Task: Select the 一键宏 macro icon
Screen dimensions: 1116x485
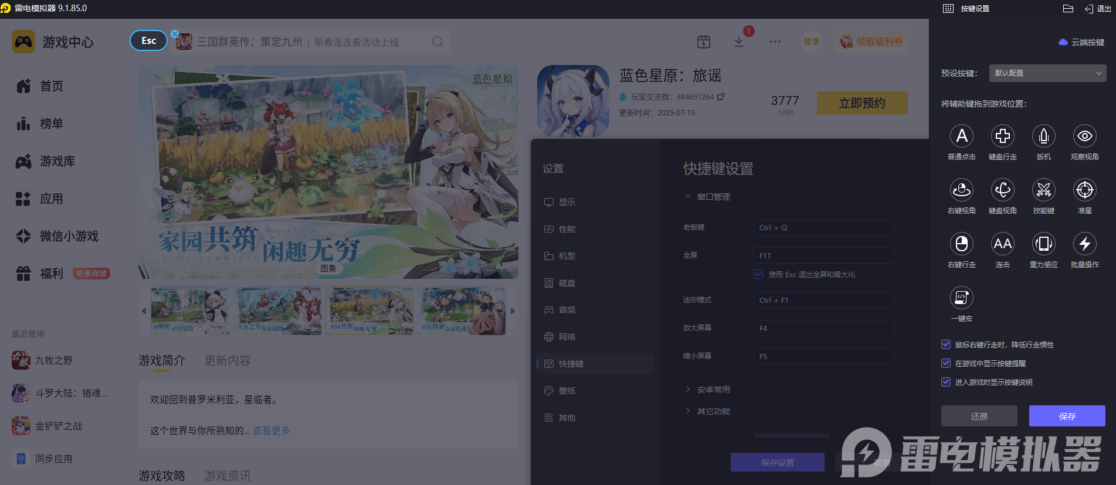Action: tap(962, 298)
